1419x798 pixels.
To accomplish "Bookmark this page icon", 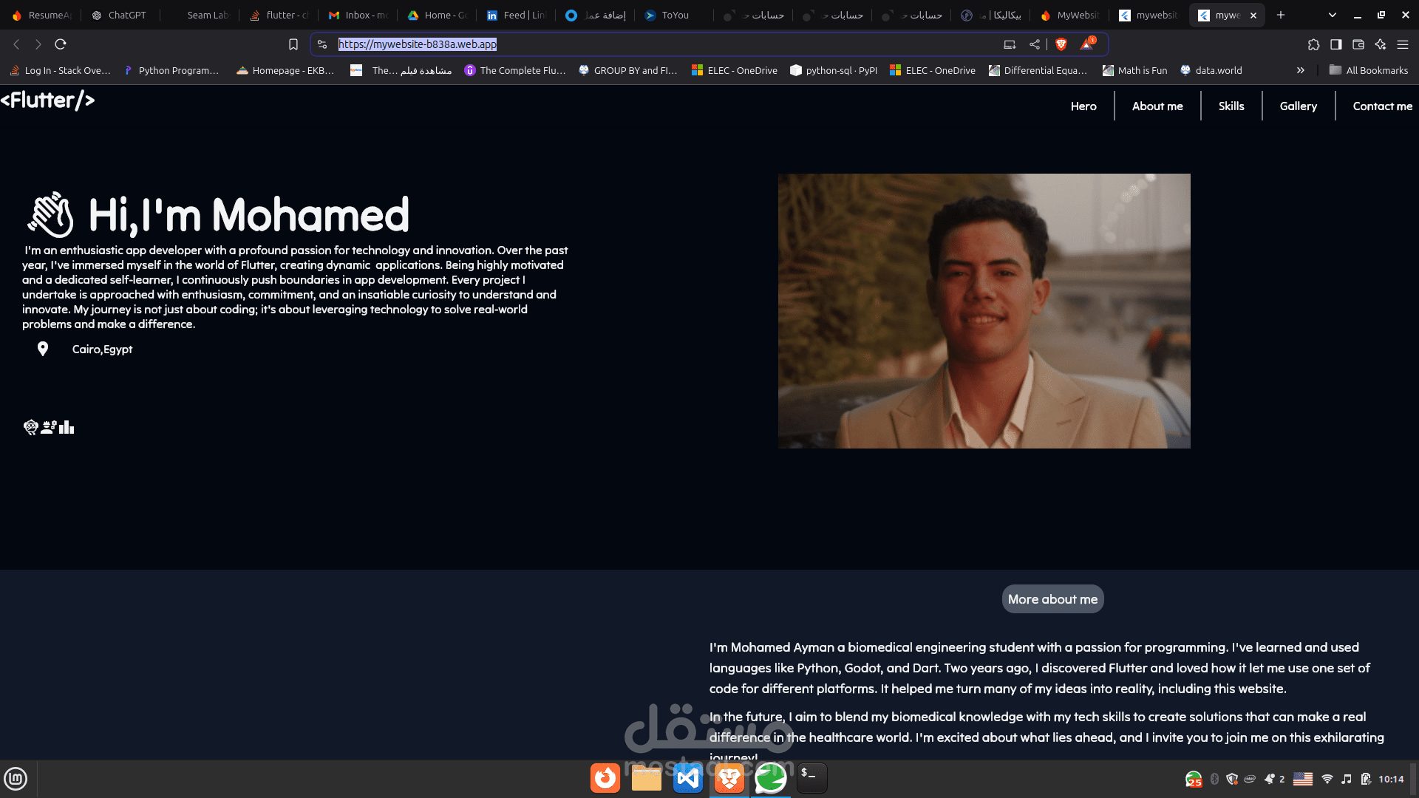I will [x=293, y=44].
